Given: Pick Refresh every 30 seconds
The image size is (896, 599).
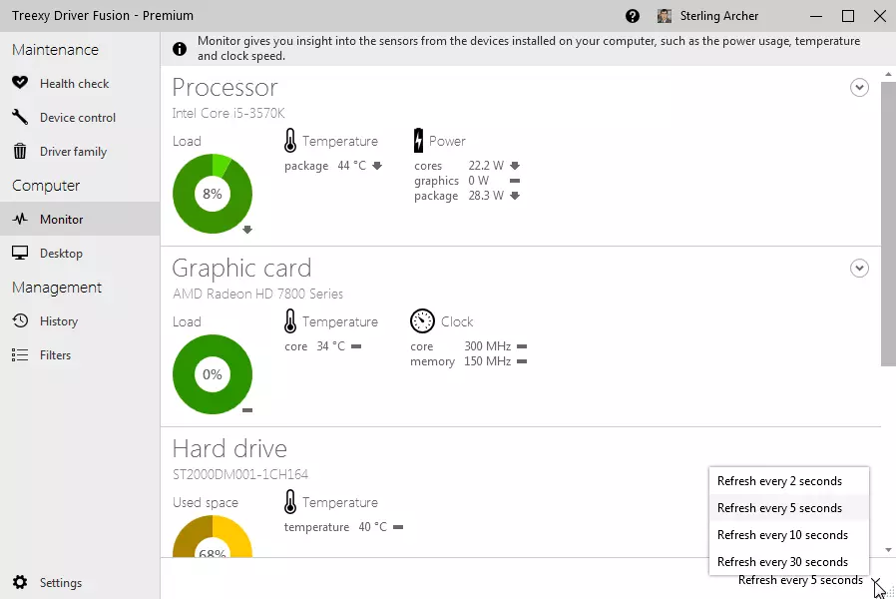Looking at the screenshot, I should click(x=782, y=562).
